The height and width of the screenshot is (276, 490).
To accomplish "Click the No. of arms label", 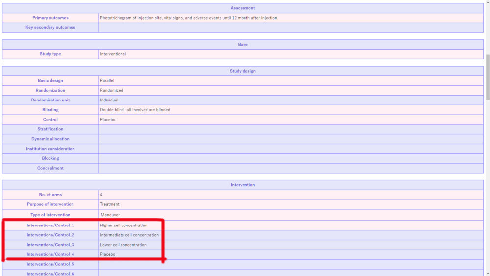I will click(x=50, y=195).
